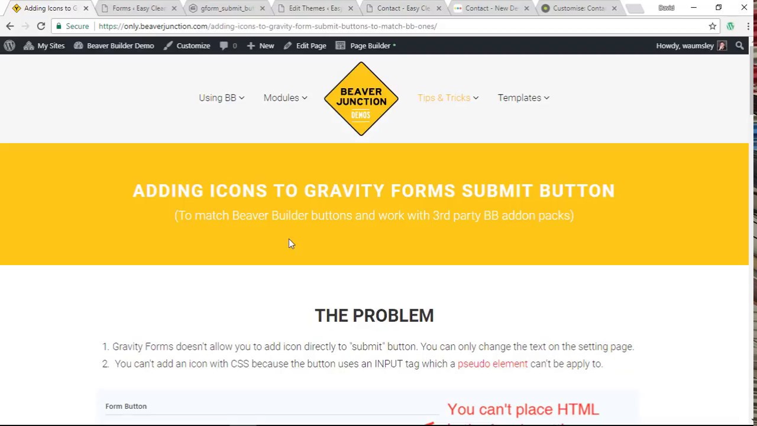
Task: Switch to the Contact - New De tab
Action: (491, 8)
